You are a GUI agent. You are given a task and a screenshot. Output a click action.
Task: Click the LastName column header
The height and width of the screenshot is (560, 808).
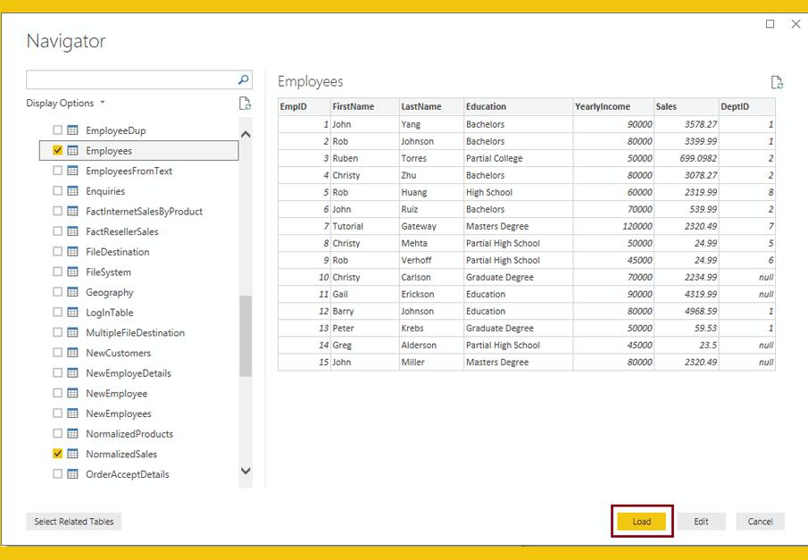point(431,107)
